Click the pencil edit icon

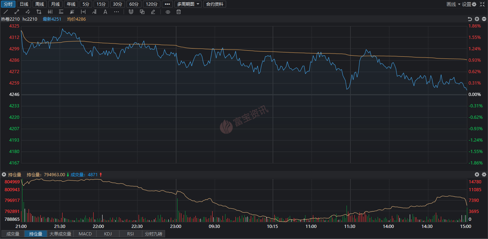153,12
